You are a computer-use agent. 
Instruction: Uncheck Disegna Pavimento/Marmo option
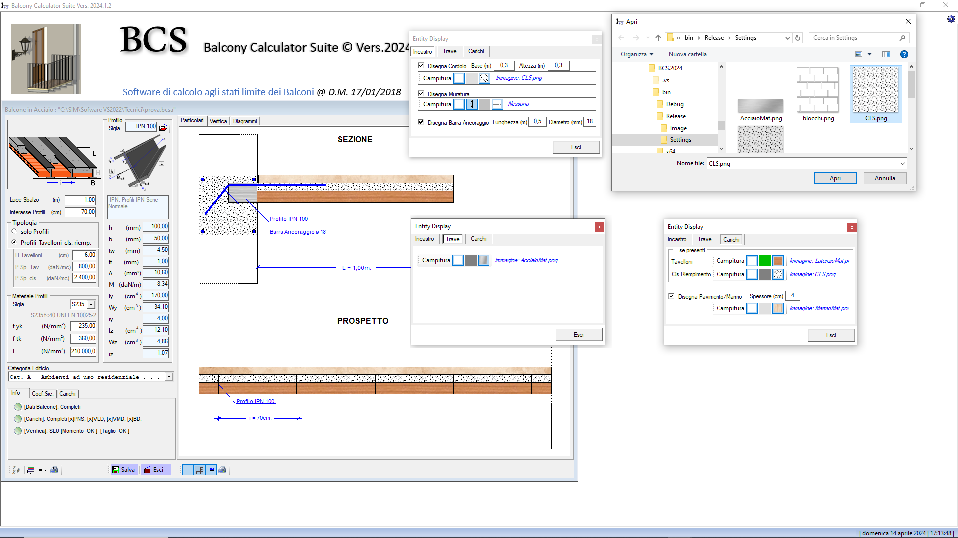click(671, 296)
